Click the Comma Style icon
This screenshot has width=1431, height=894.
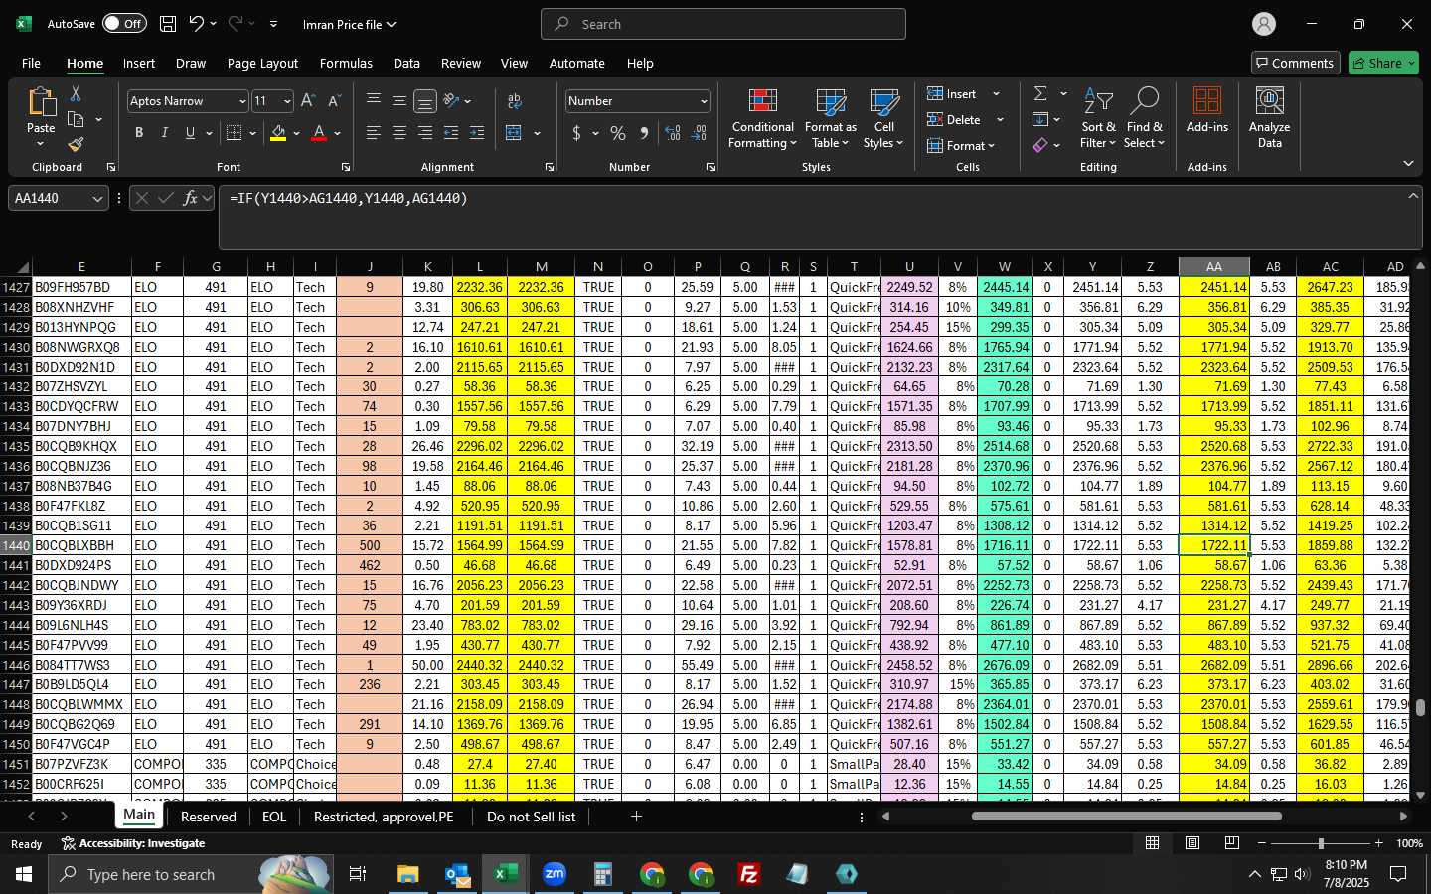[x=644, y=133]
